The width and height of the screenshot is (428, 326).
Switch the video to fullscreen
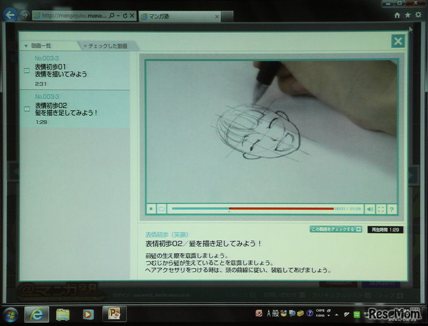[381, 209]
